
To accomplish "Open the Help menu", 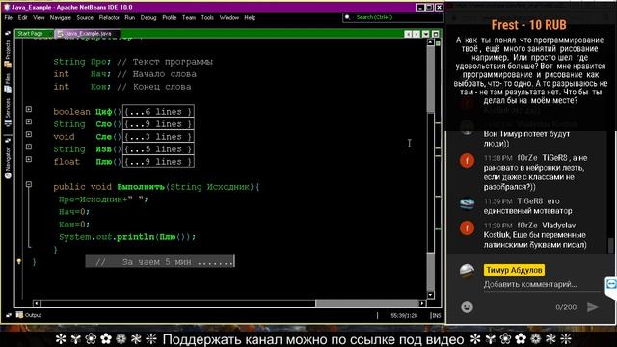I will [250, 17].
